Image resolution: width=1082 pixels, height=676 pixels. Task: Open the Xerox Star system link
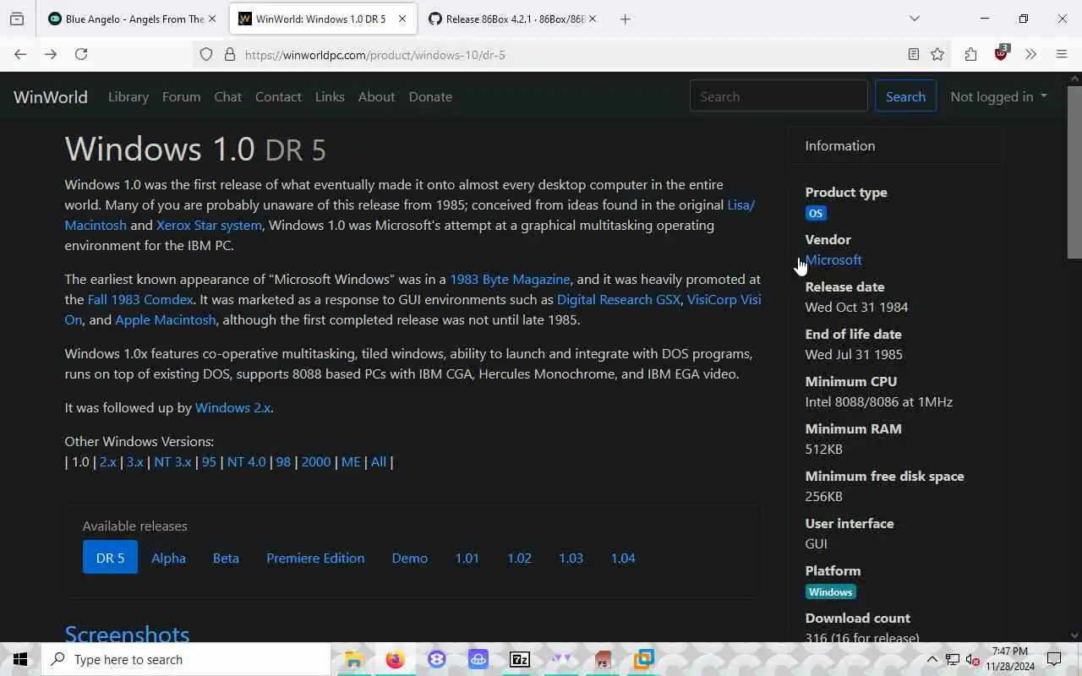click(x=209, y=225)
